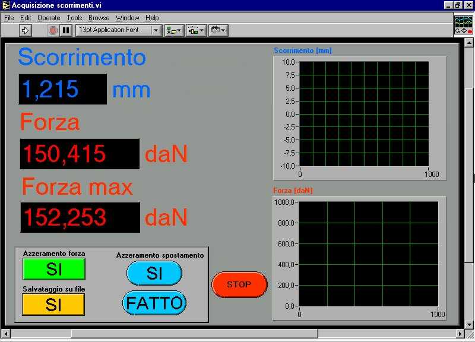
Task: Click the vertical scrollbar thumb
Action: 469,175
